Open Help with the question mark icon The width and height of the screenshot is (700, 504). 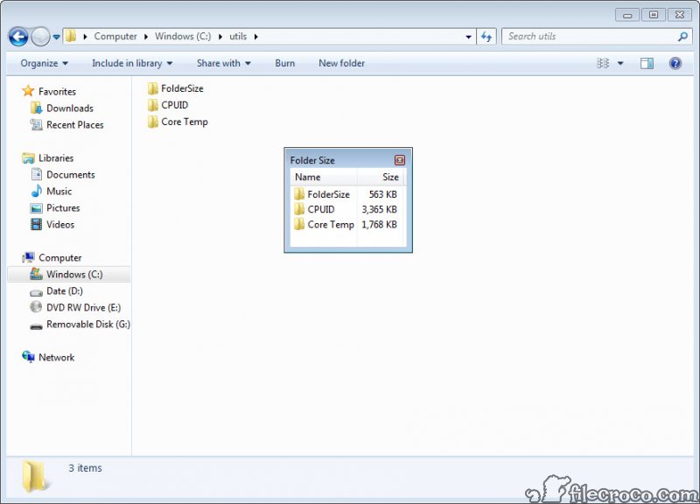point(675,63)
